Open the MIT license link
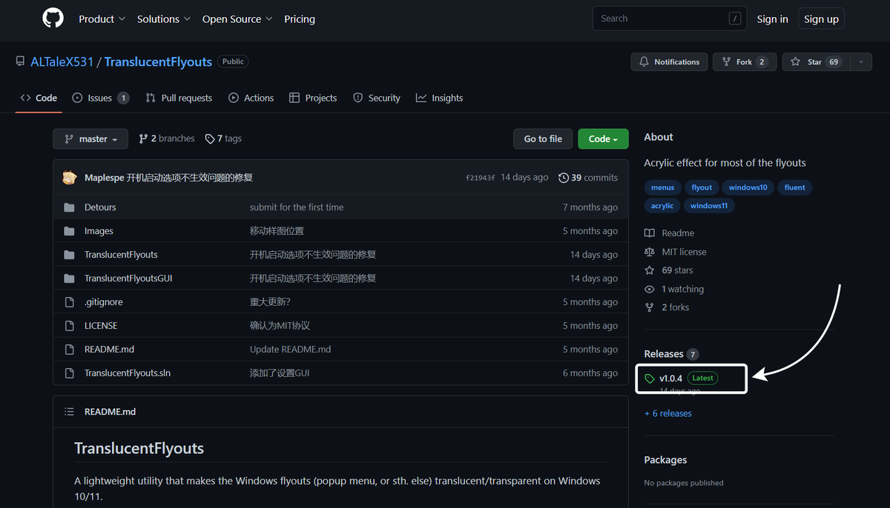 pyautogui.click(x=675, y=252)
